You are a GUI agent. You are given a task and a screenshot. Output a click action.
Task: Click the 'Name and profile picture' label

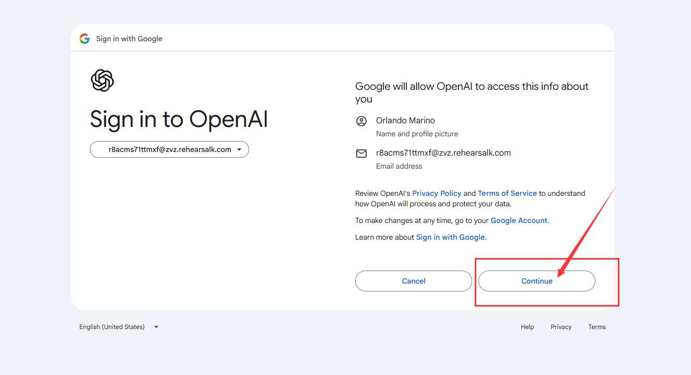tap(417, 134)
